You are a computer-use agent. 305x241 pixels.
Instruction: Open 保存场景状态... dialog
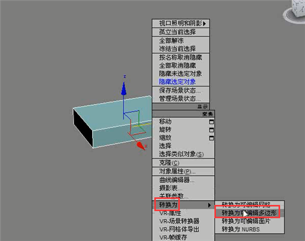pyautogui.click(x=181, y=90)
